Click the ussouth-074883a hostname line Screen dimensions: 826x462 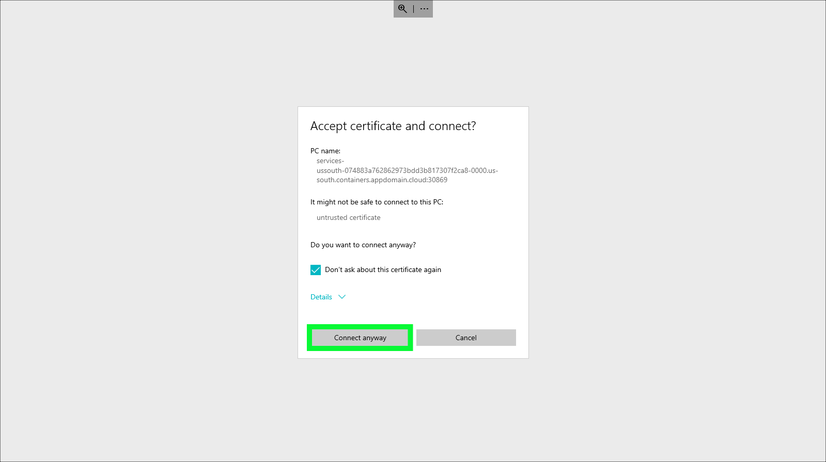pyautogui.click(x=407, y=170)
